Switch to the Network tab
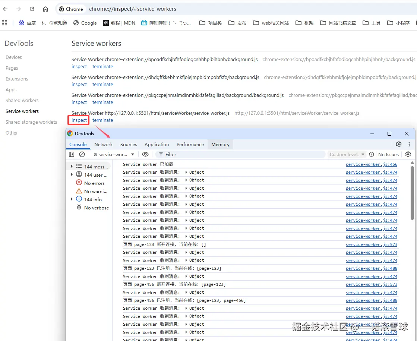Image resolution: width=417 pixels, height=341 pixels. (104, 145)
